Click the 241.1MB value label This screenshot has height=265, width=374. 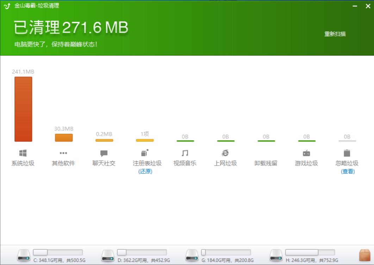tap(23, 72)
